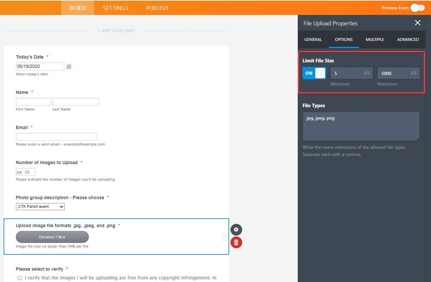Switch to the SETTINGS tab
Viewport: 431px width, 282px height.
pos(116,8)
